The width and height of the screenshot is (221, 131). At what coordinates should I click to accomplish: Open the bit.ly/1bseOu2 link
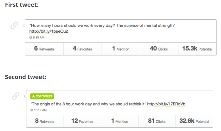49,31
